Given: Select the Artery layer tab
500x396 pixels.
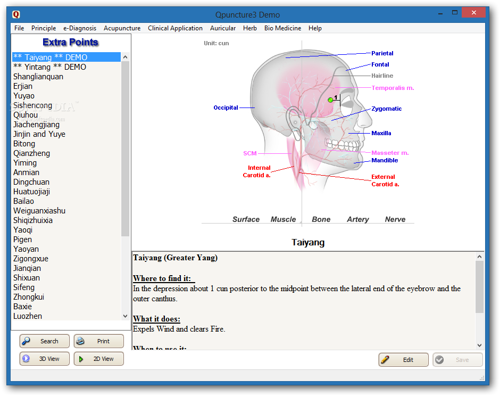Looking at the screenshot, I should (358, 219).
